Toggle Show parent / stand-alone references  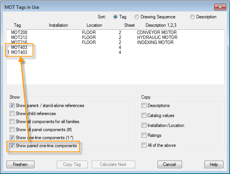(13, 106)
